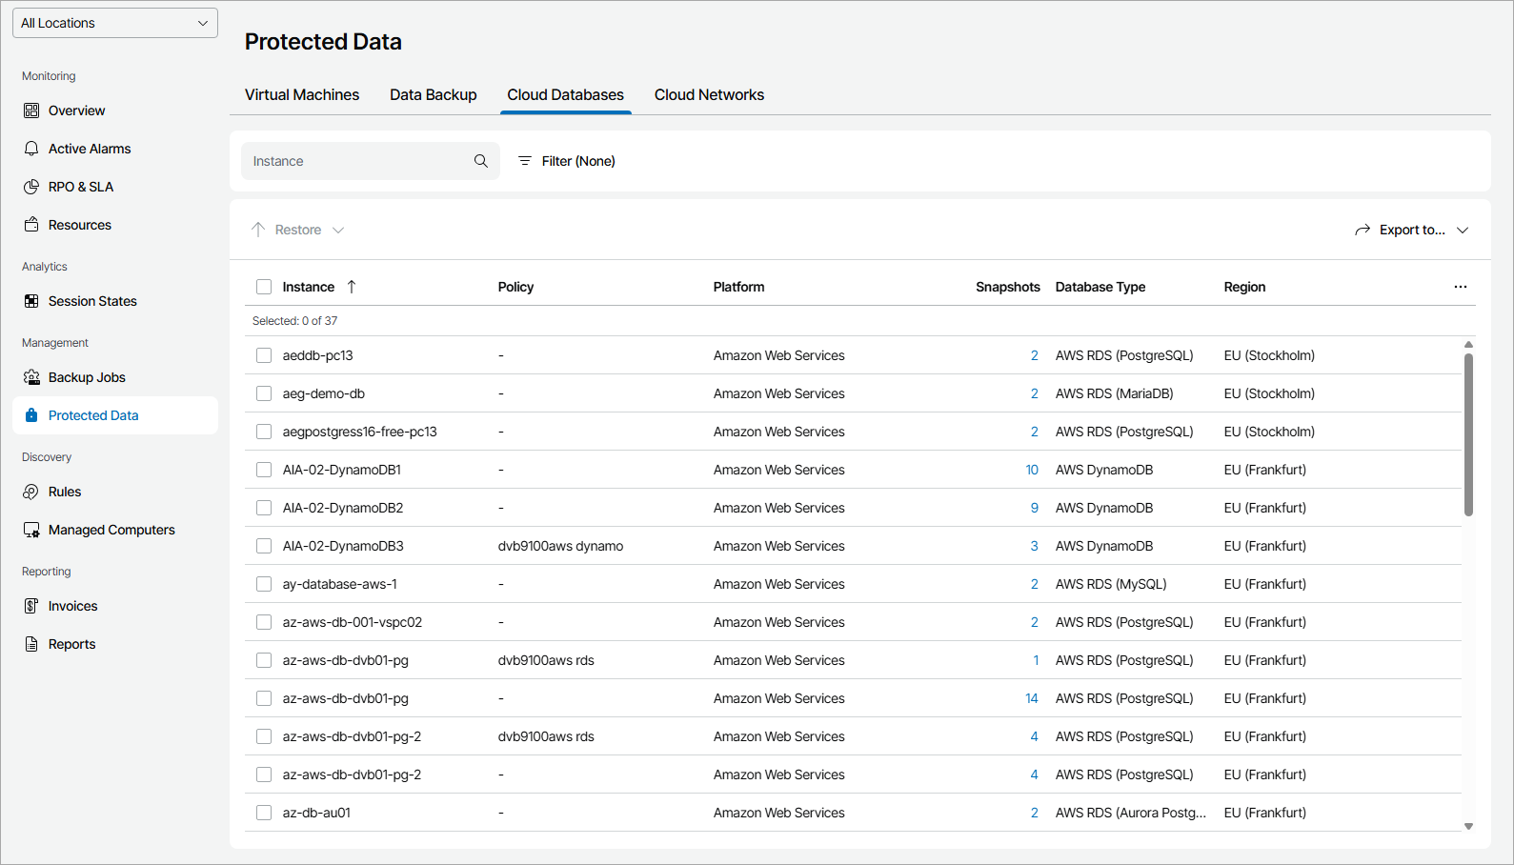This screenshot has width=1514, height=865.
Task: Click the Backup Jobs gear icon
Action: pyautogui.click(x=31, y=377)
